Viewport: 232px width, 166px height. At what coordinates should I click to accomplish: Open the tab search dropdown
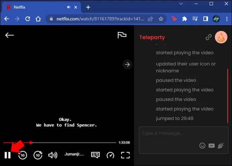pyautogui.click(x=181, y=4)
